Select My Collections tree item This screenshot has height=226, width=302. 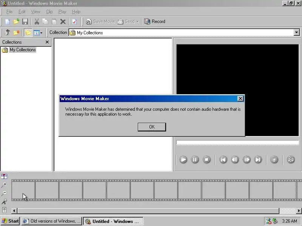(23, 50)
